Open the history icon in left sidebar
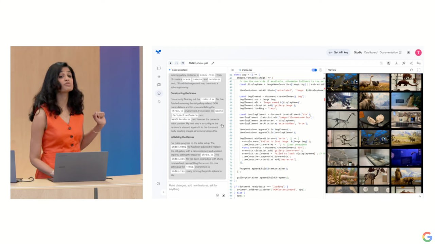Image resolution: width=435 pixels, height=244 pixels. [x=159, y=102]
